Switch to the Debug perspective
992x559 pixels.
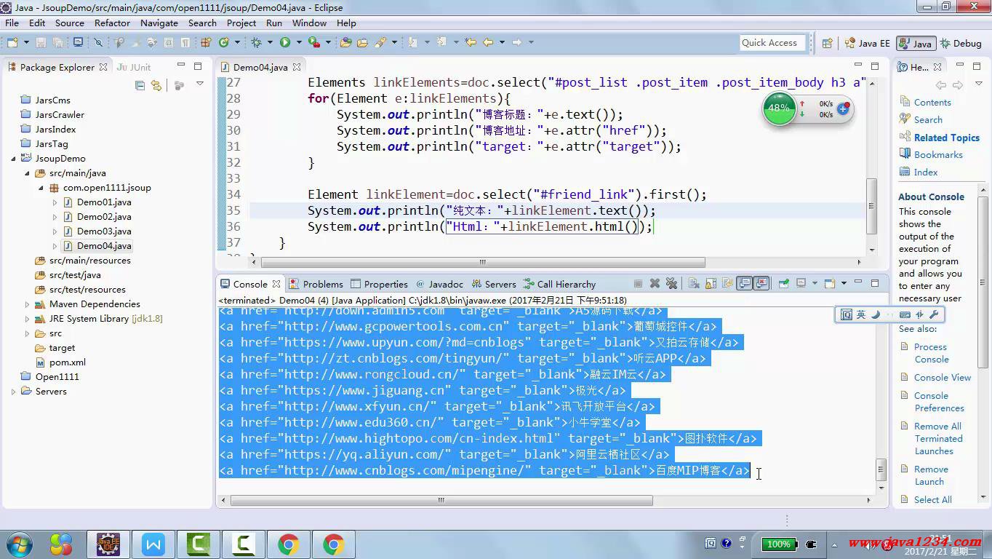point(961,43)
